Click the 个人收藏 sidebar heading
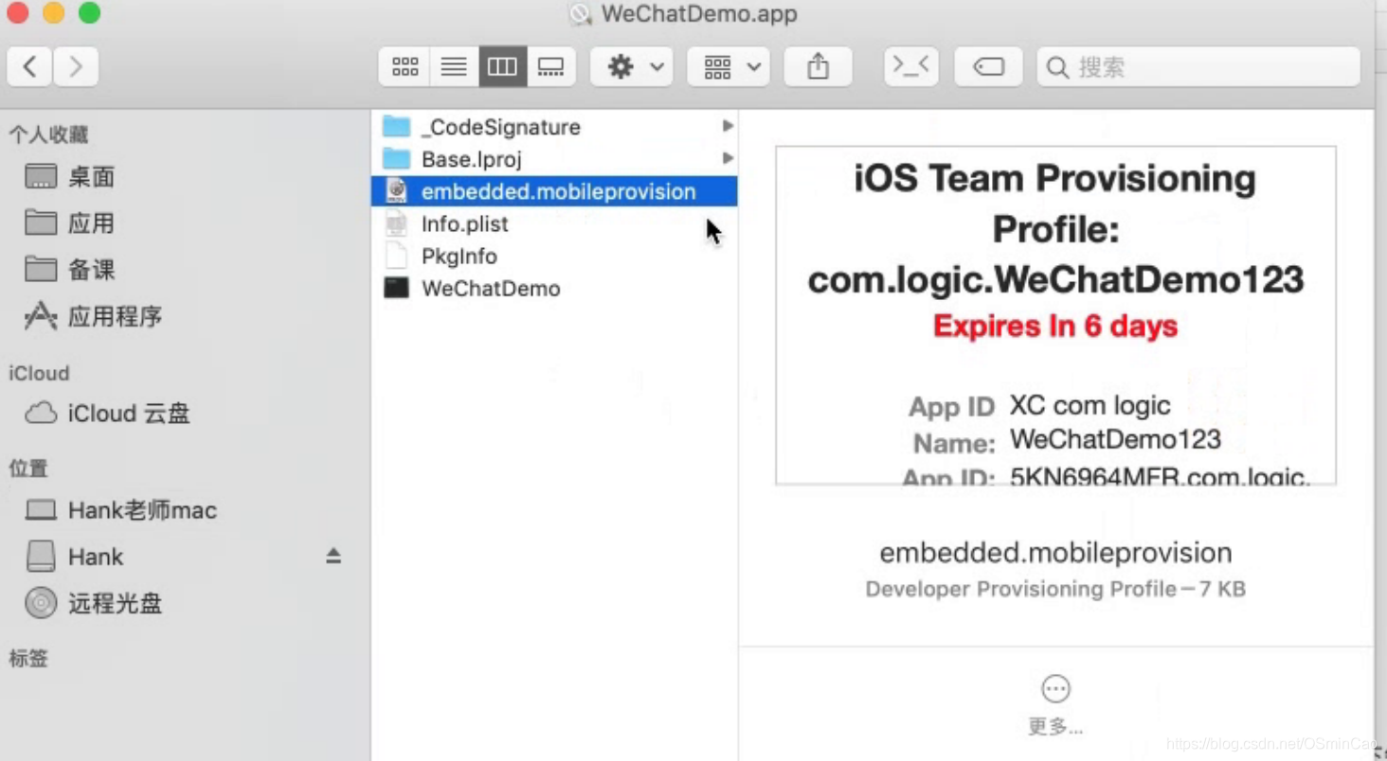 click(48, 135)
